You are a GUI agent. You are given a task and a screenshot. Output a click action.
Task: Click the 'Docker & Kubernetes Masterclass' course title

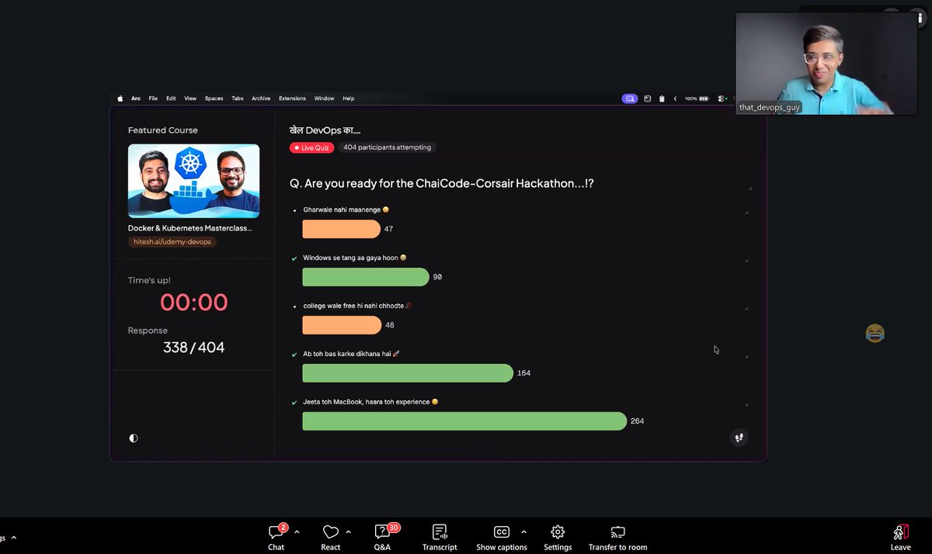pos(190,228)
